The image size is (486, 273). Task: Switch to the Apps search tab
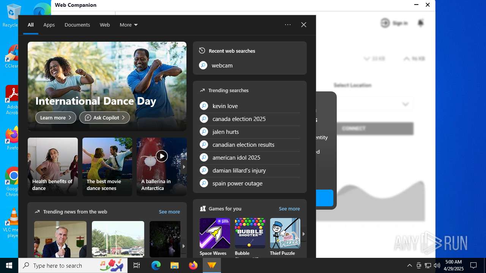coord(49,25)
